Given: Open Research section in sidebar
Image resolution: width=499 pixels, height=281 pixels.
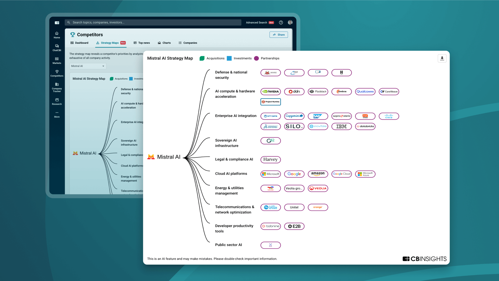Looking at the screenshot, I should click(57, 101).
